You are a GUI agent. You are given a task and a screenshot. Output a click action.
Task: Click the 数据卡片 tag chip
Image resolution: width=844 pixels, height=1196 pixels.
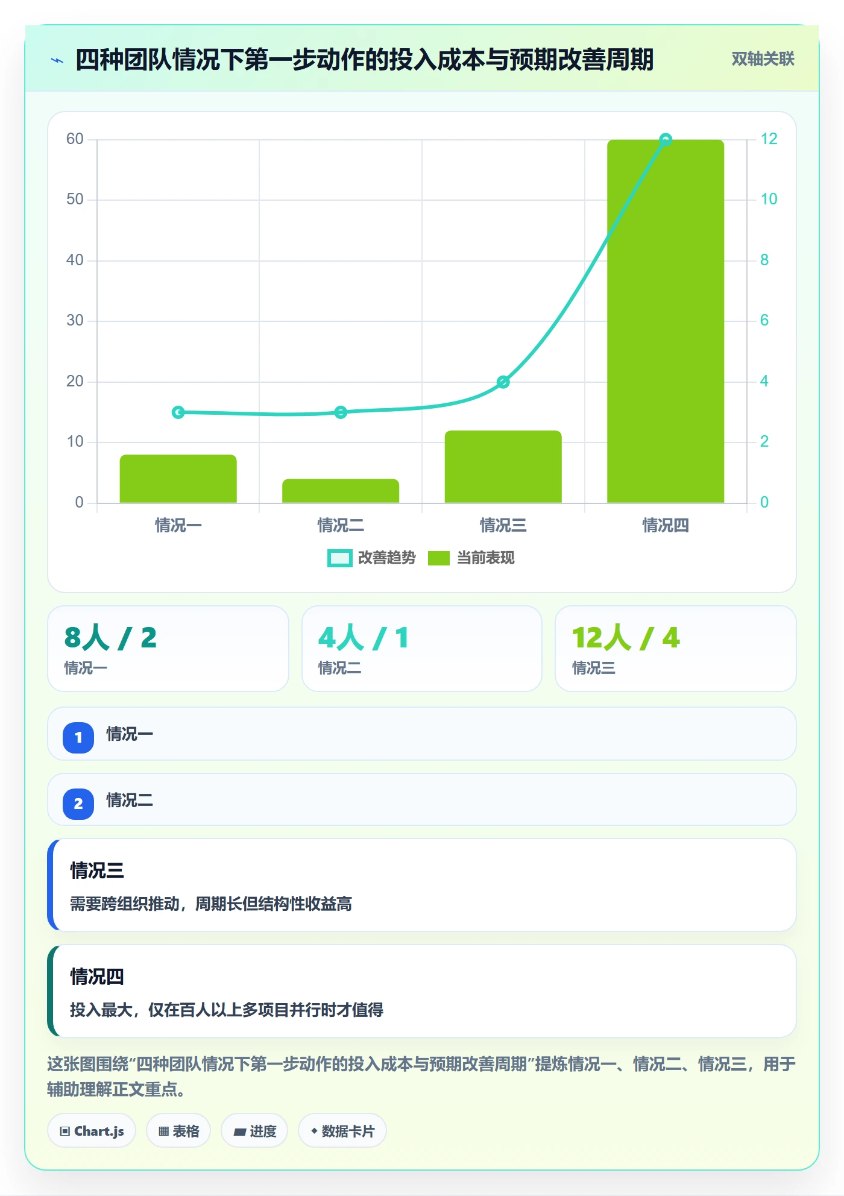coord(342,1131)
